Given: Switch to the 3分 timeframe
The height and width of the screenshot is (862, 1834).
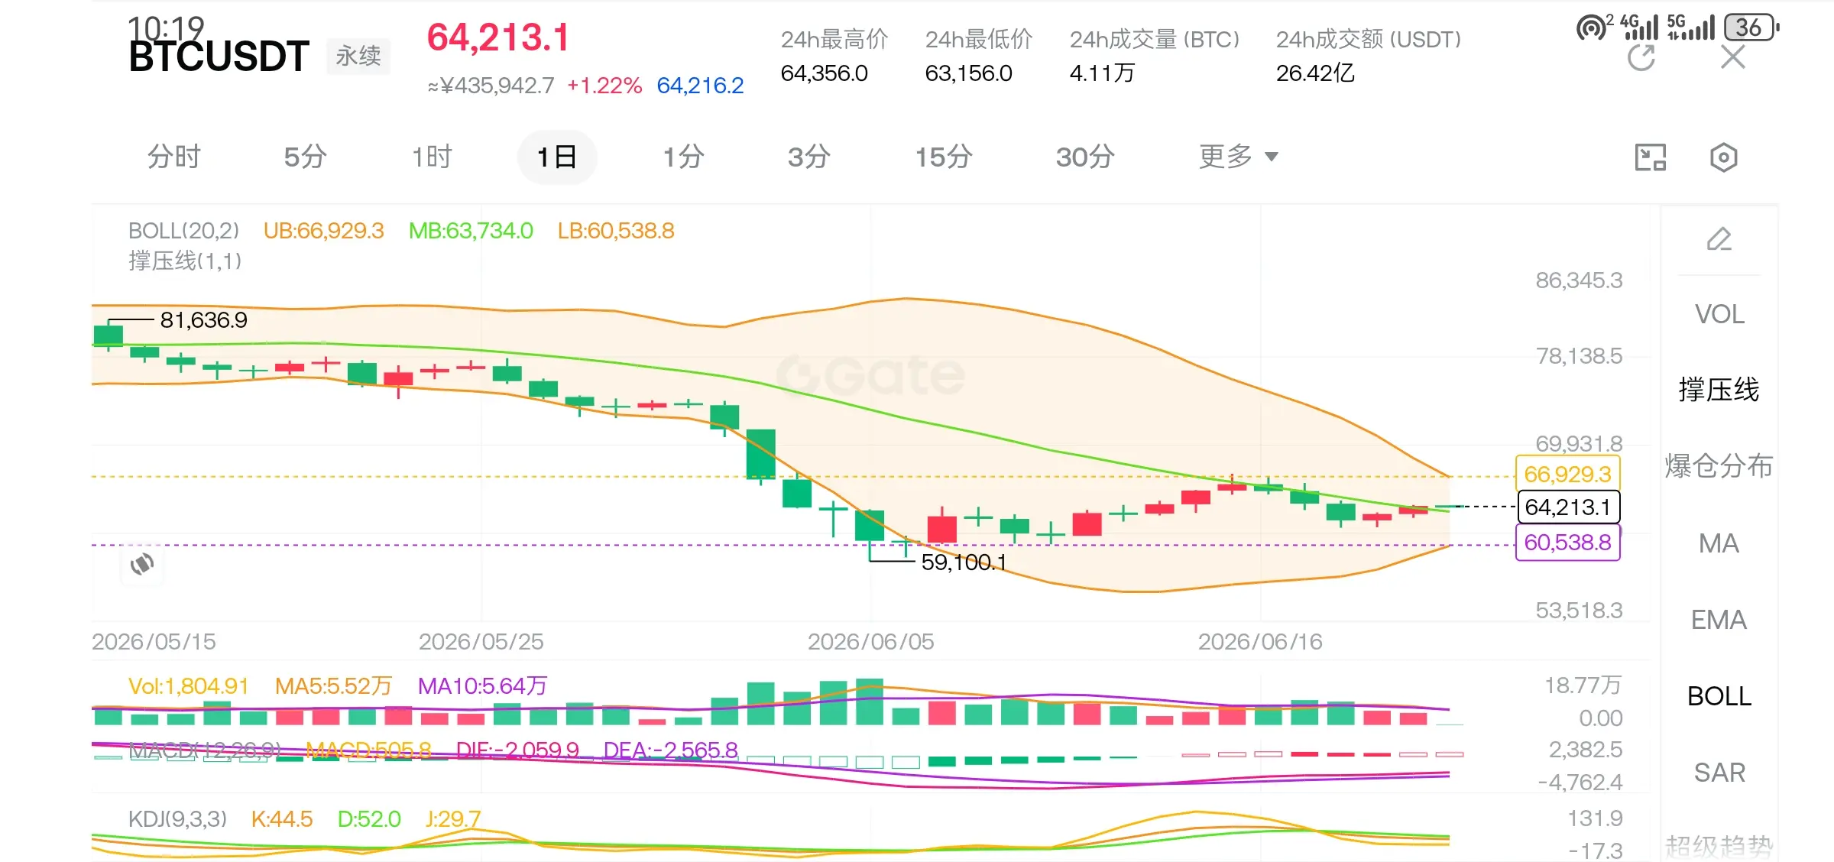Looking at the screenshot, I should pos(809,157).
